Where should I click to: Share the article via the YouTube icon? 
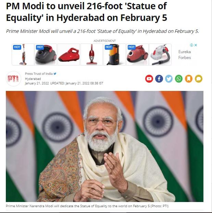149,79
